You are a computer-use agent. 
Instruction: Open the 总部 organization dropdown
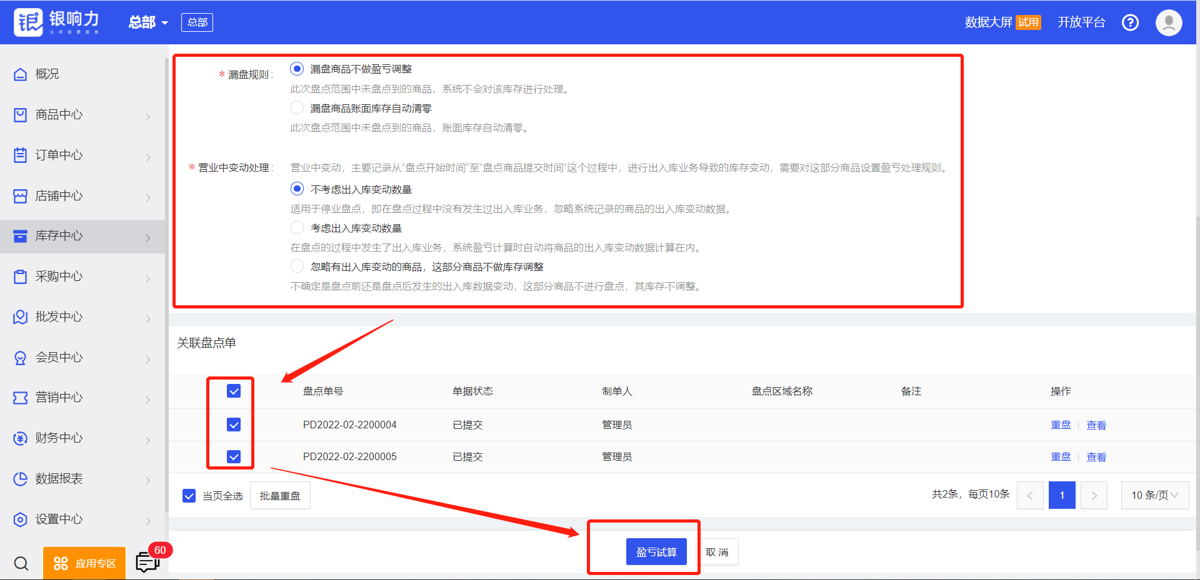pos(148,22)
